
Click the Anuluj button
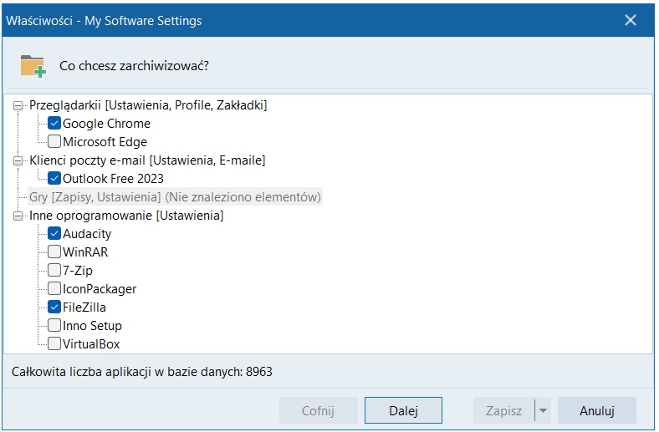point(597,411)
